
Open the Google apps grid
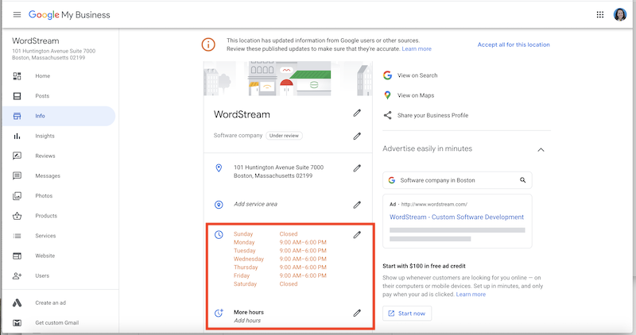[x=600, y=14]
